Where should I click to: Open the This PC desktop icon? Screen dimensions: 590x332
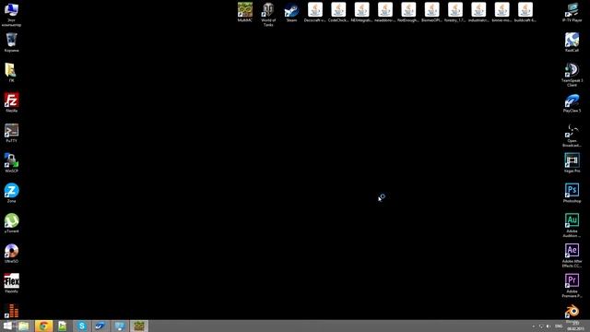click(11, 15)
